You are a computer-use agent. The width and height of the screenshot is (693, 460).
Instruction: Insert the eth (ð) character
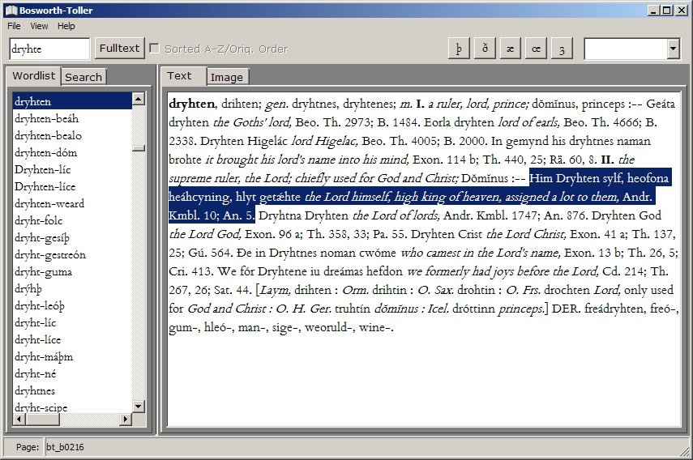(485, 48)
